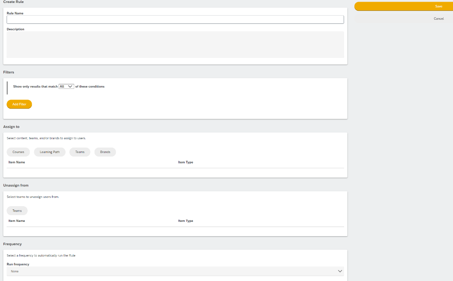
Task: Click the Item Type header in the Unassign from table
Action: (x=186, y=221)
